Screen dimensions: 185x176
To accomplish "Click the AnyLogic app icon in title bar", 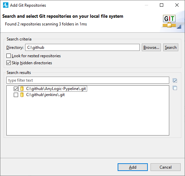I will [6, 5].
